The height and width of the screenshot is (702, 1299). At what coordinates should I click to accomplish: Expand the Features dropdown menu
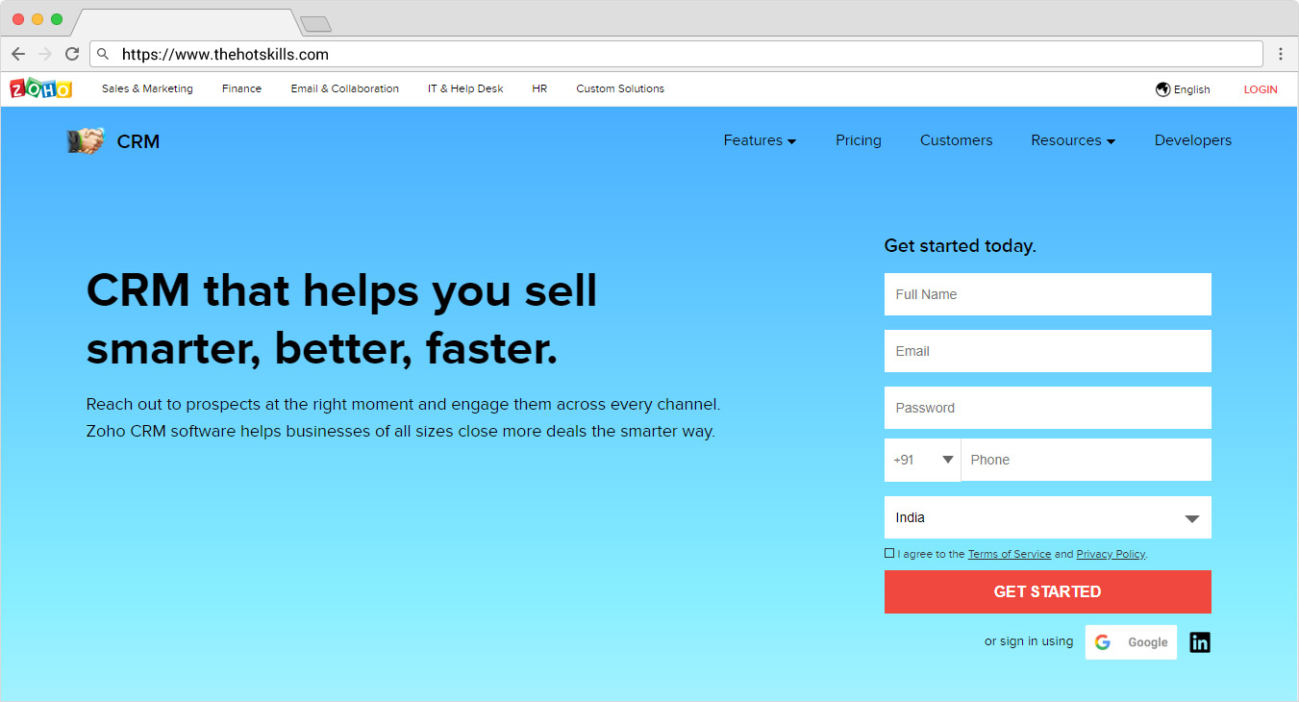[760, 140]
